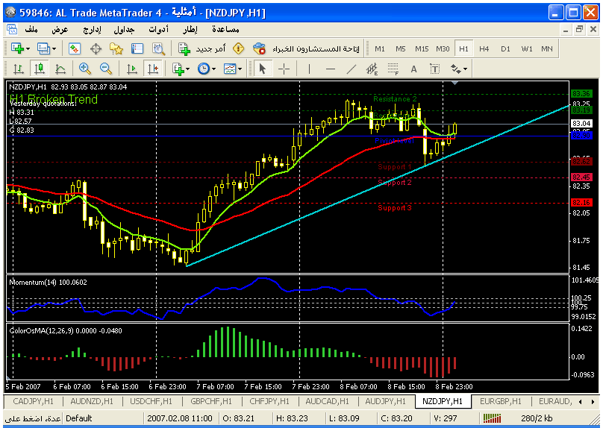Click the أمر جديد (New Order) button
Screen dimensions: 603x428
coord(203,48)
